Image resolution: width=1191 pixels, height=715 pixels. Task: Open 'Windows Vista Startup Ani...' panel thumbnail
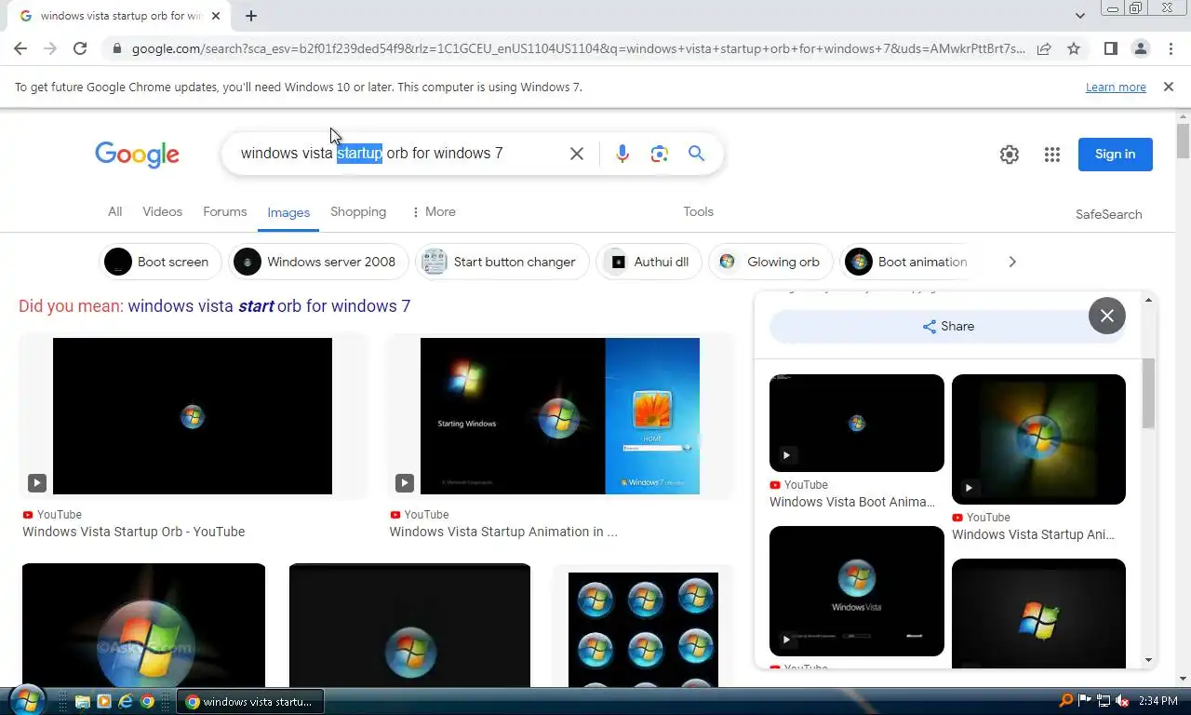(1038, 439)
